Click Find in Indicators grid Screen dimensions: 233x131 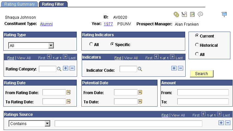(x=118, y=58)
